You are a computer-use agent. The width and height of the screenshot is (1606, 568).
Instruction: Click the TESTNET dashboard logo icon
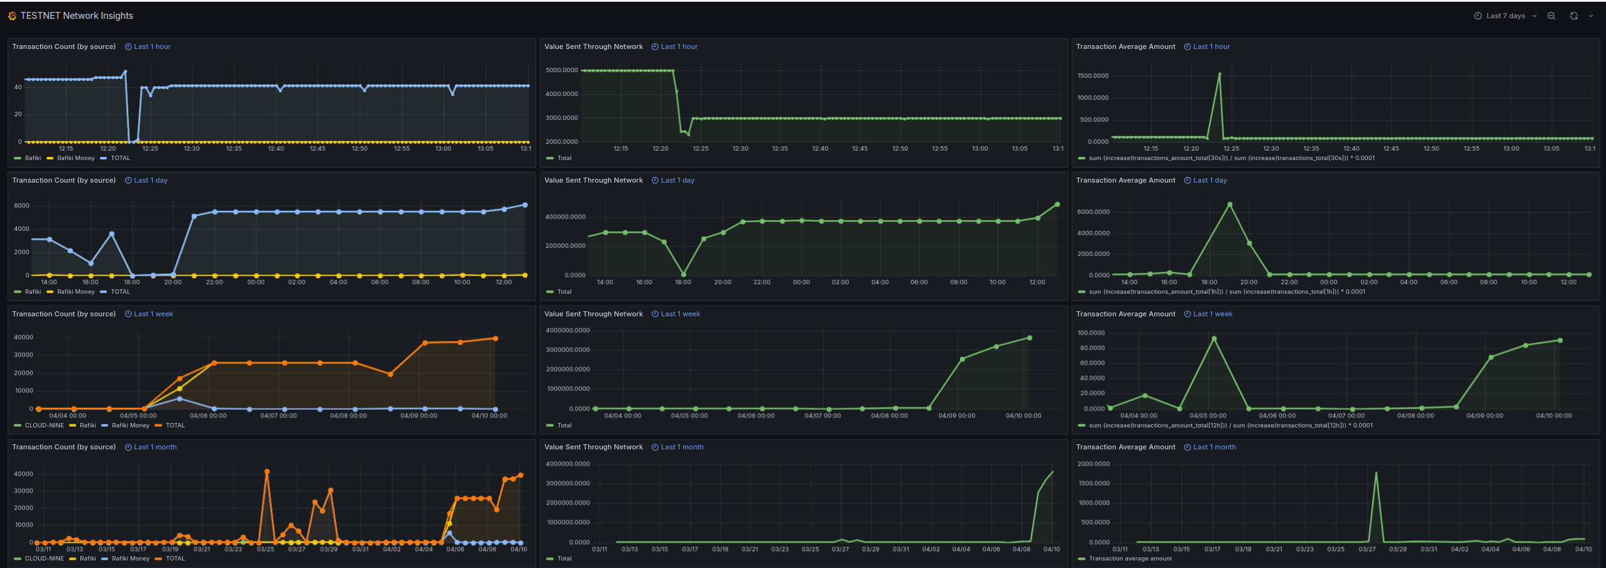pyautogui.click(x=12, y=15)
